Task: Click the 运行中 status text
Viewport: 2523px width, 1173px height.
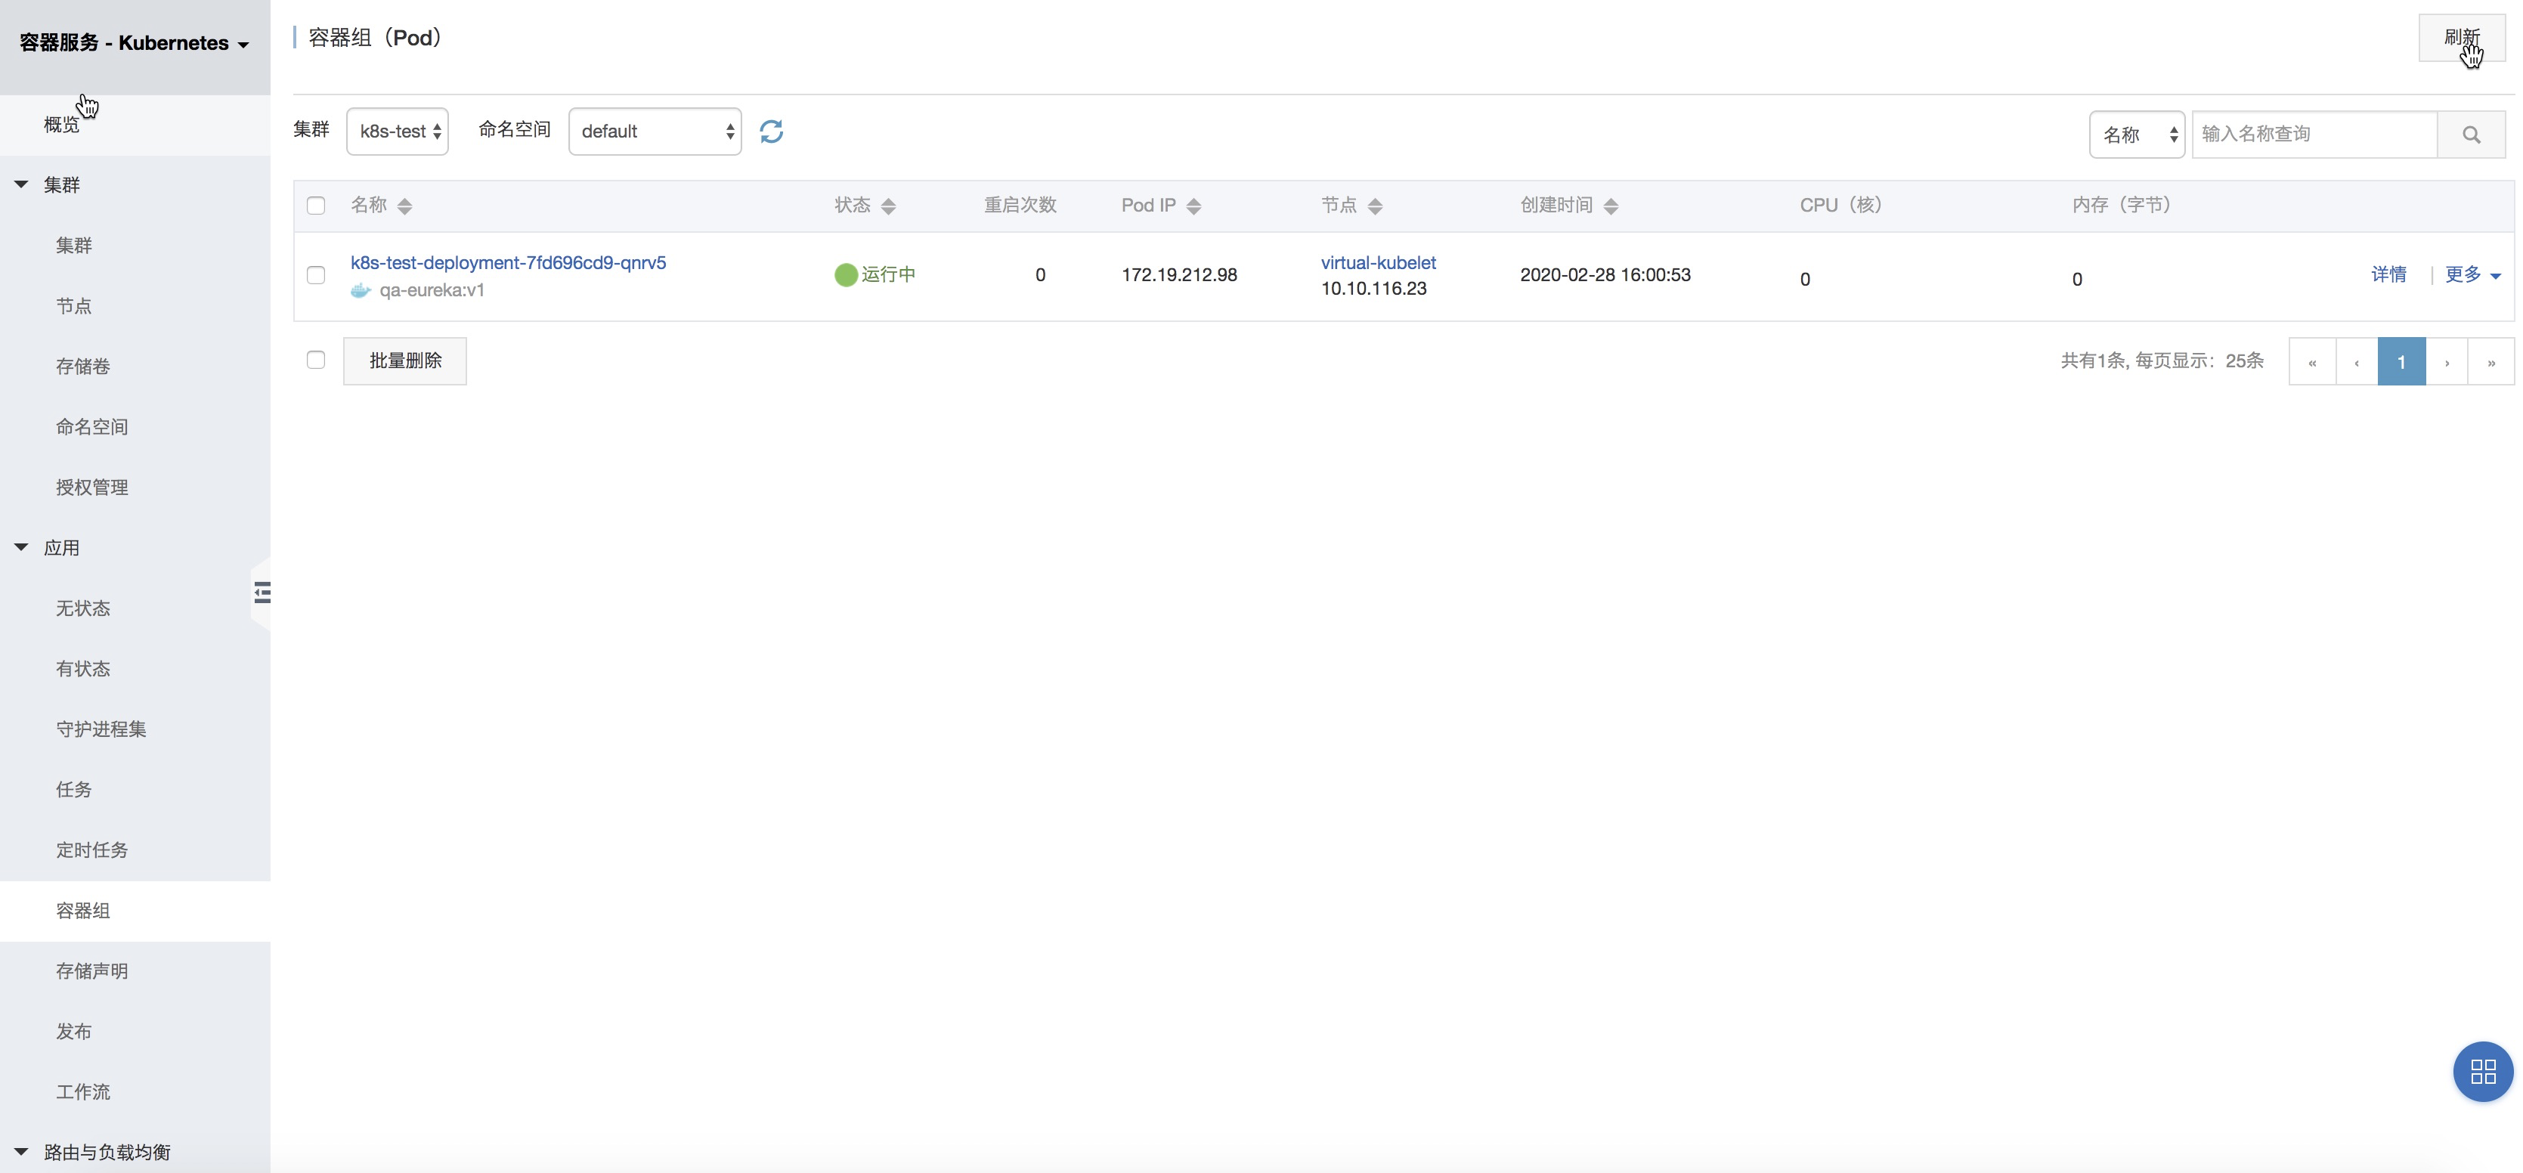Action: (x=888, y=275)
